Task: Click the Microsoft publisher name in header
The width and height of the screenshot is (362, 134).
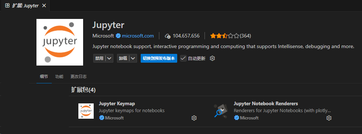Action: 103,36
